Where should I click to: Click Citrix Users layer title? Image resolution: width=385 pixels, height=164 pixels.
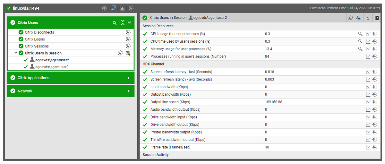(28, 23)
